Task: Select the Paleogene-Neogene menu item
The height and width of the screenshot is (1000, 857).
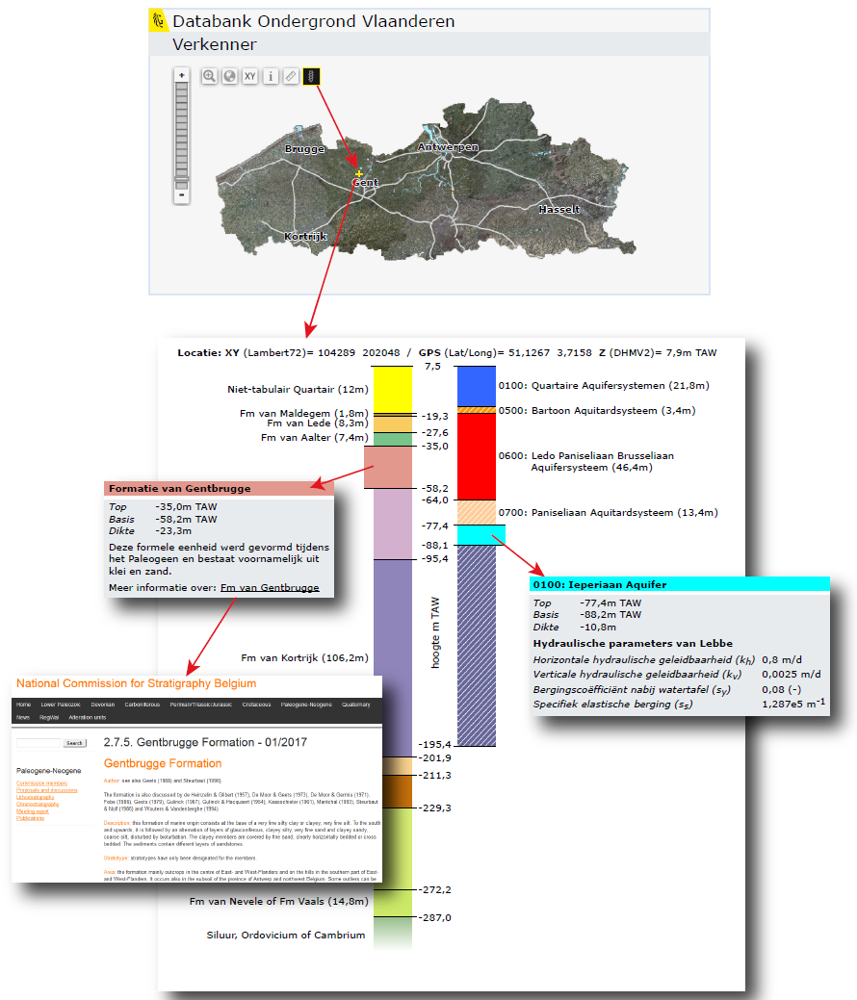Action: [306, 705]
